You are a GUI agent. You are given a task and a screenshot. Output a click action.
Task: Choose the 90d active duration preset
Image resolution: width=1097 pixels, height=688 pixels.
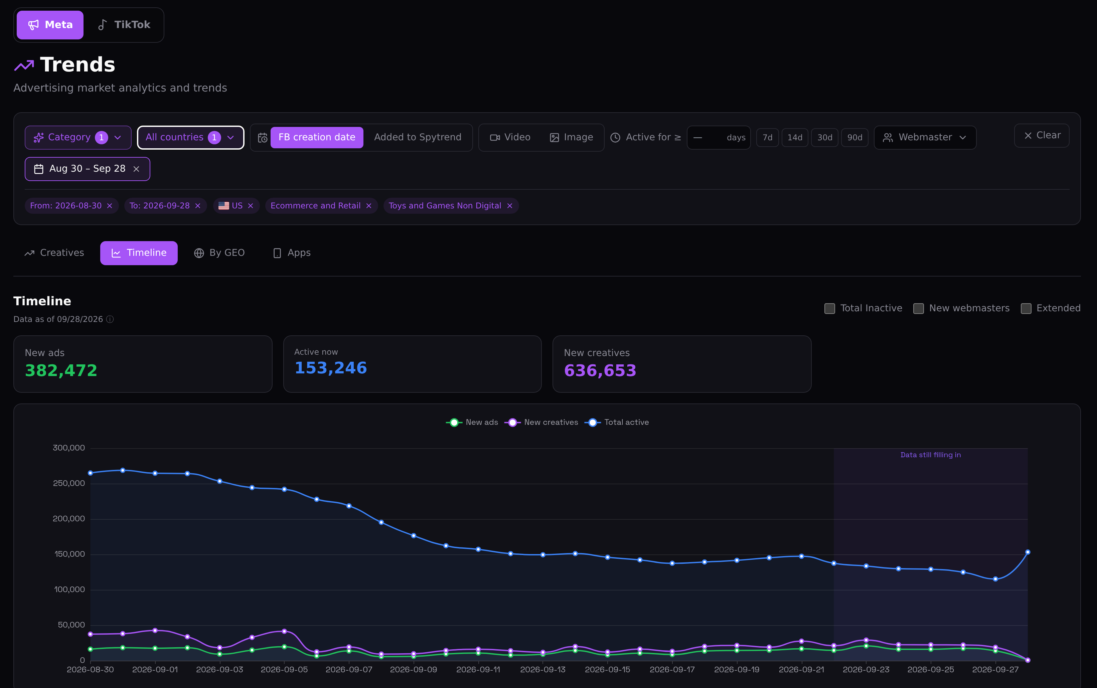855,137
